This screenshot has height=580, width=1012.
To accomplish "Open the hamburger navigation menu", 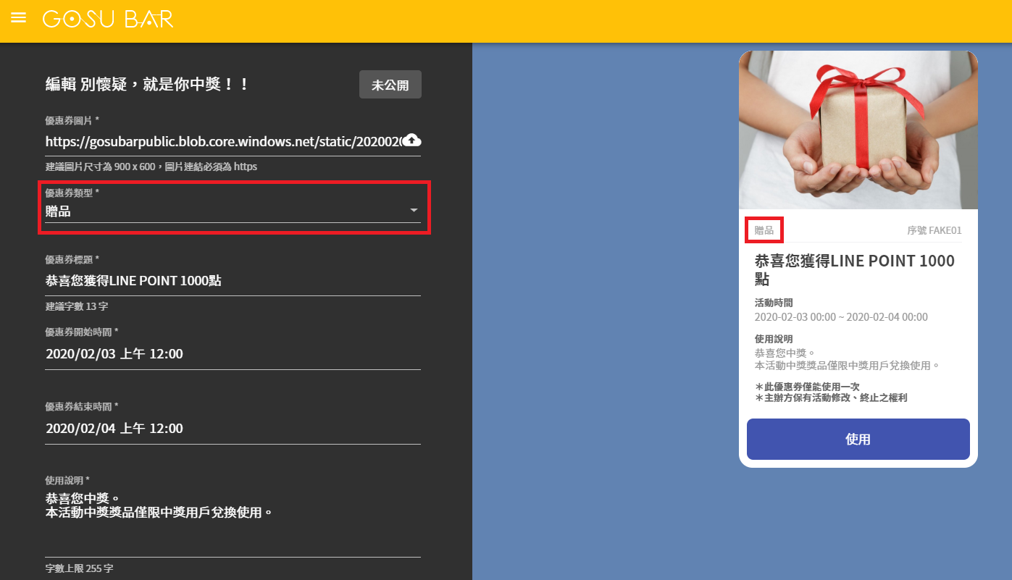I will tap(19, 18).
